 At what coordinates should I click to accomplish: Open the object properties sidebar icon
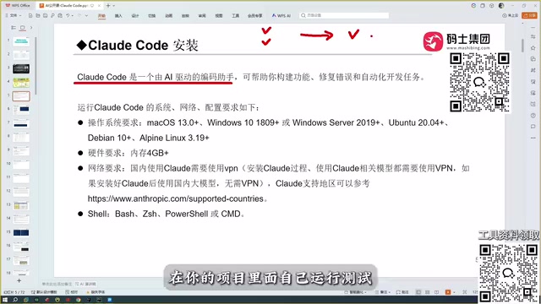pos(533,37)
